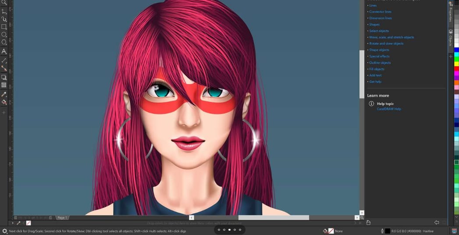This screenshot has width=459, height=235.
Task: Open the Special effects help link
Action: pyautogui.click(x=379, y=56)
